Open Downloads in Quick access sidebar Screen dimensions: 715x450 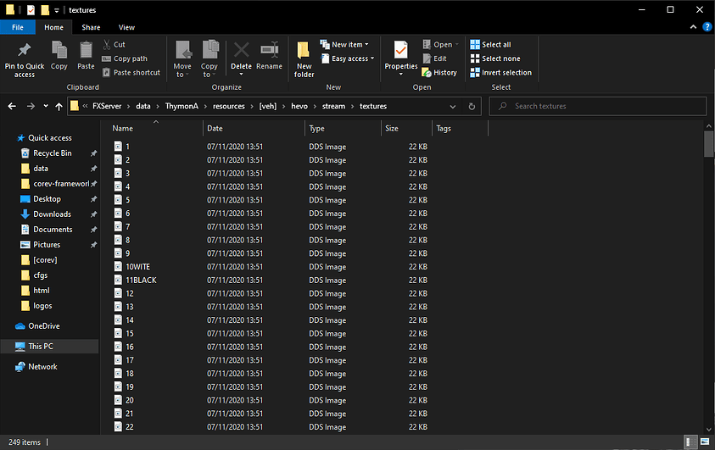pos(52,214)
